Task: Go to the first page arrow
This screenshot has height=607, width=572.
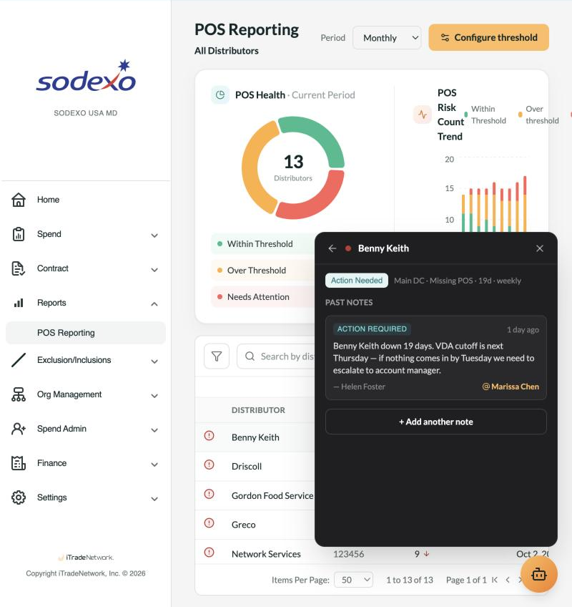Action: [x=495, y=580]
